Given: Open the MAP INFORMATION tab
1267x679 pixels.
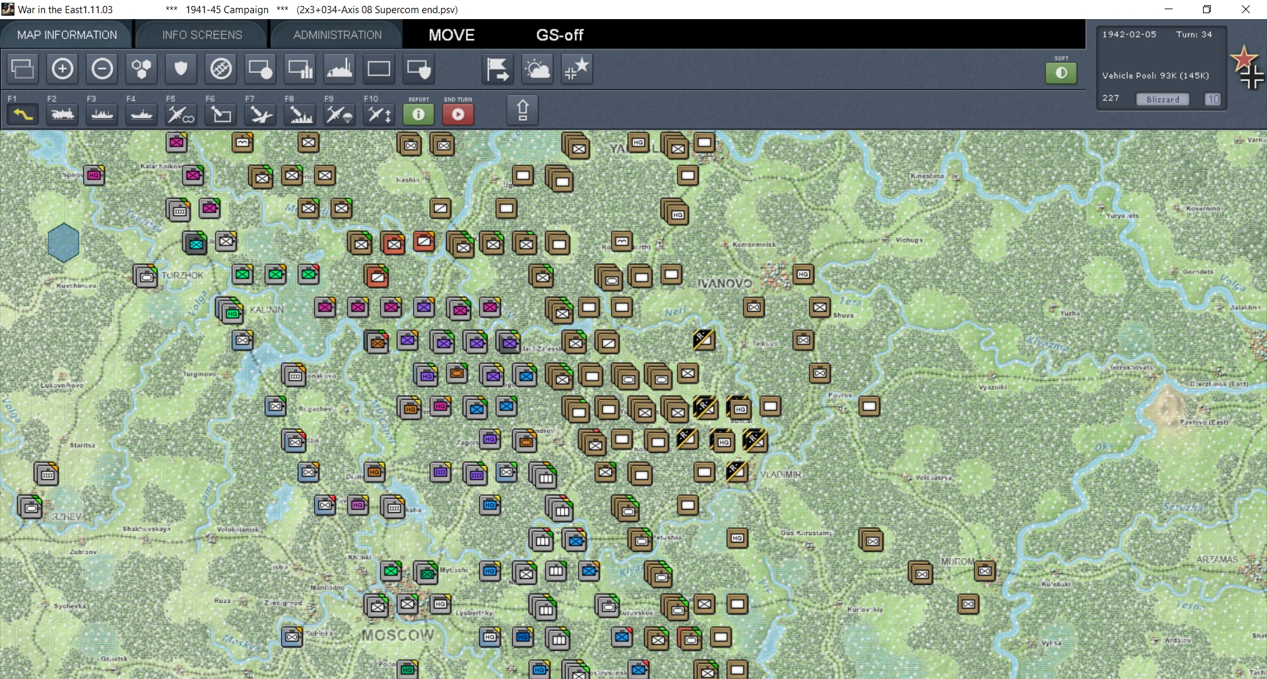Looking at the screenshot, I should coord(67,35).
